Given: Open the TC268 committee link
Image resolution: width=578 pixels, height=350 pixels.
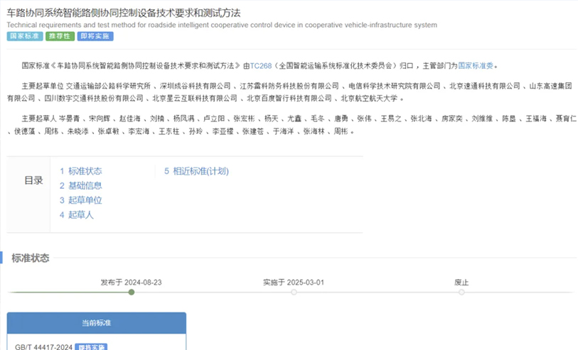Looking at the screenshot, I should click(261, 66).
